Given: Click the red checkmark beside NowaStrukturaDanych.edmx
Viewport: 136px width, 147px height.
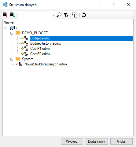Looking at the screenshot, I should (x=17, y=64).
